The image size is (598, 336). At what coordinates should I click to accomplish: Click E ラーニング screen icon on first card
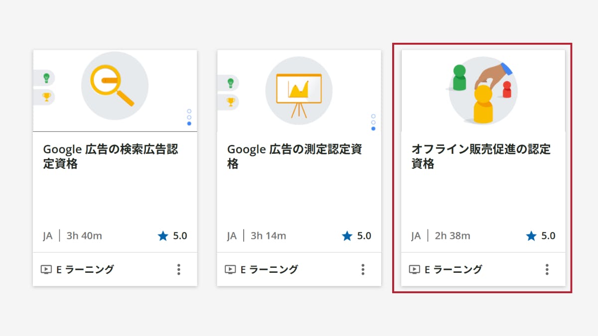[46, 269]
